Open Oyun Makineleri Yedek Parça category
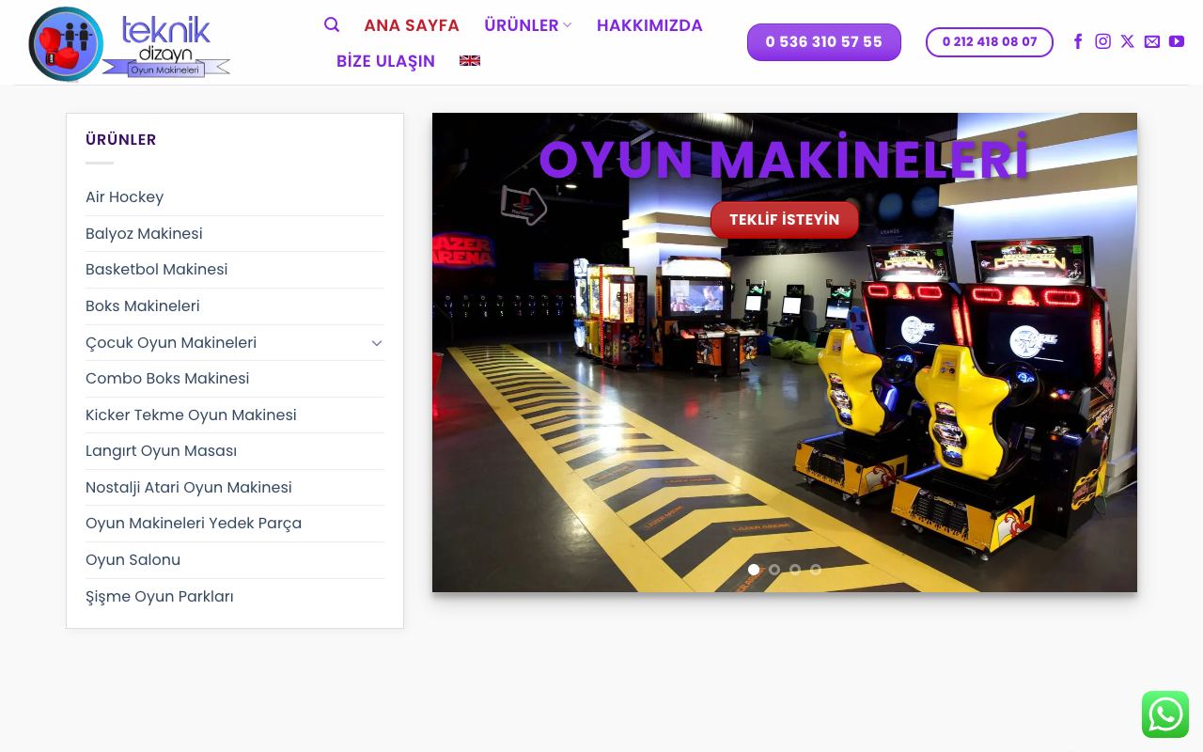The image size is (1203, 752). tap(194, 524)
